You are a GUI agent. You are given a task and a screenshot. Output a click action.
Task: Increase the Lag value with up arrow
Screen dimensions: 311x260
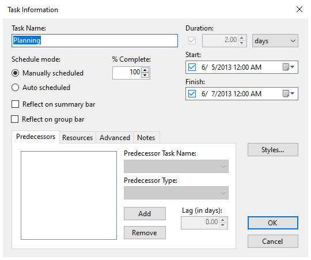pos(223,220)
